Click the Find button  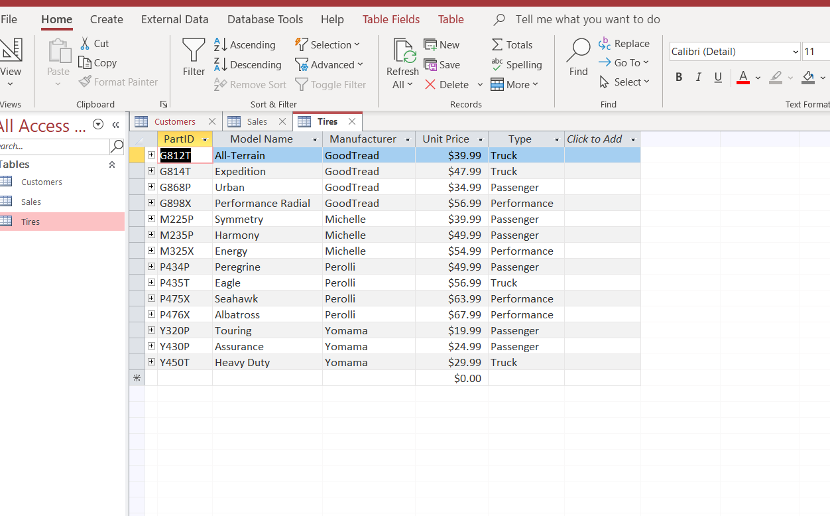pyautogui.click(x=577, y=60)
